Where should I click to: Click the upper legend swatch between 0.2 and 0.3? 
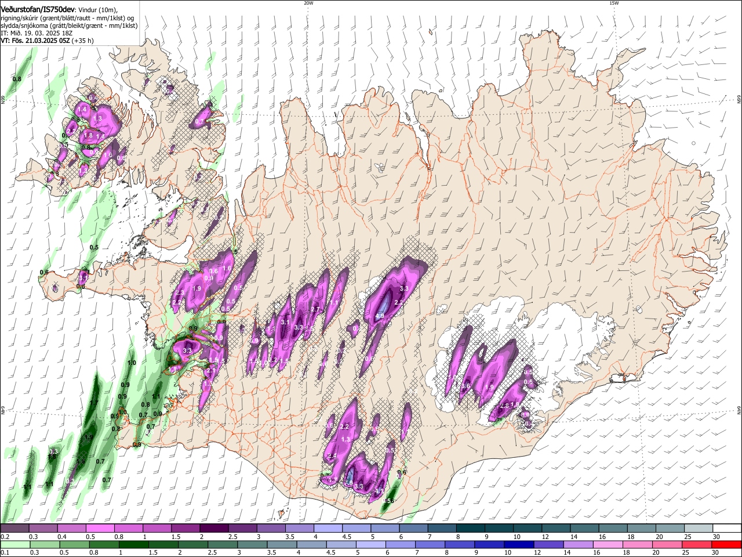pyautogui.click(x=14, y=529)
